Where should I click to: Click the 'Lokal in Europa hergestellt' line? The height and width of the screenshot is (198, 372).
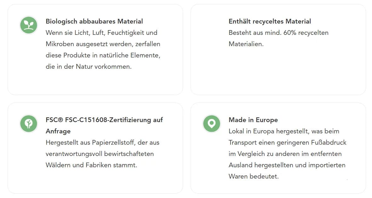[284, 131]
